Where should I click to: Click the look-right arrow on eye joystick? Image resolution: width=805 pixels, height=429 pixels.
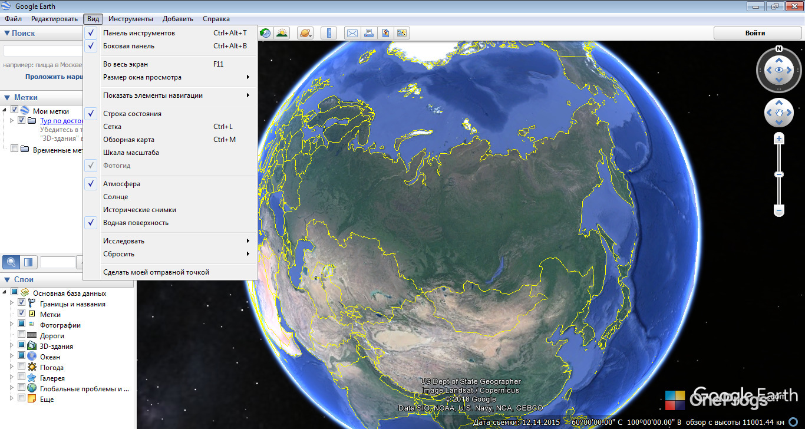pyautogui.click(x=790, y=70)
